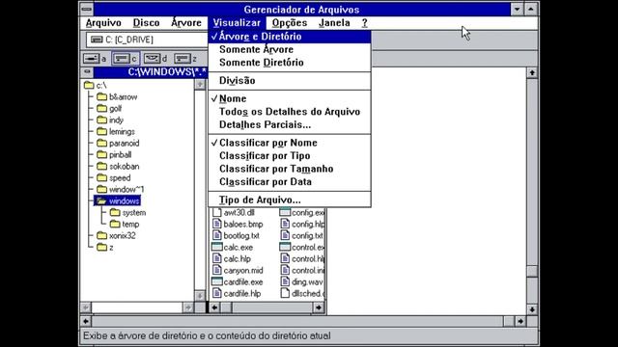This screenshot has width=618, height=347.
Task: Open the sokoban folder
Action: pos(118,167)
